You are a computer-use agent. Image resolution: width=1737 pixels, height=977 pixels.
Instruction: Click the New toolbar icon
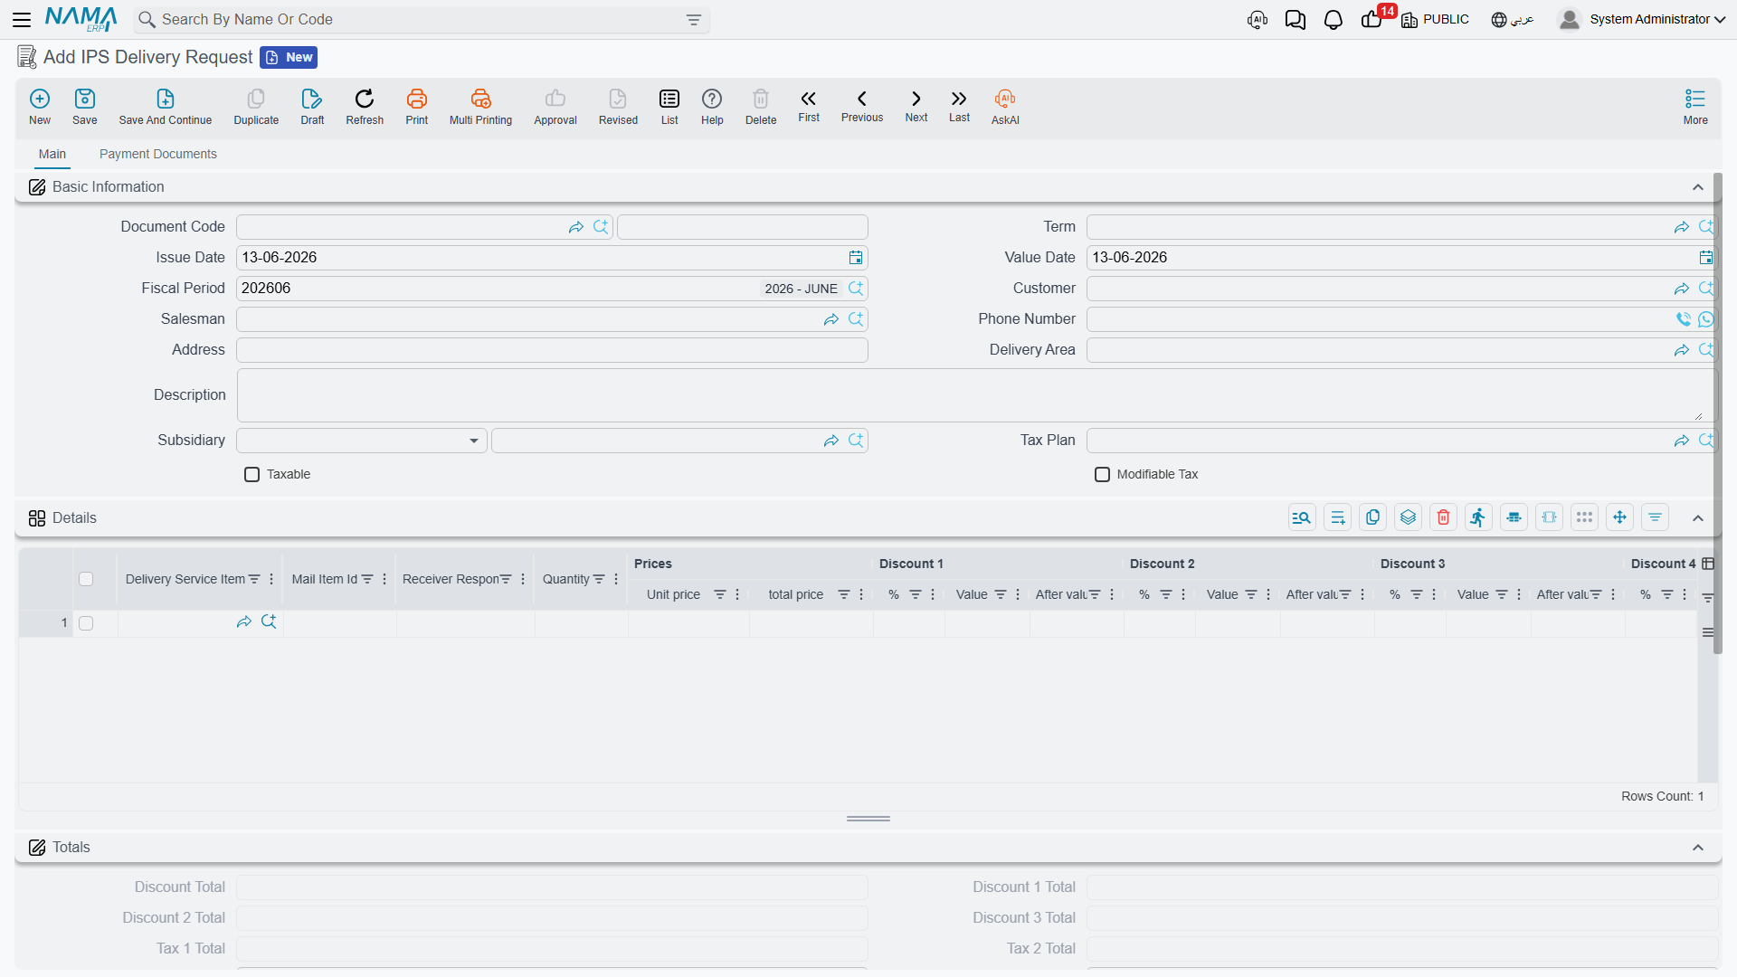(40, 106)
